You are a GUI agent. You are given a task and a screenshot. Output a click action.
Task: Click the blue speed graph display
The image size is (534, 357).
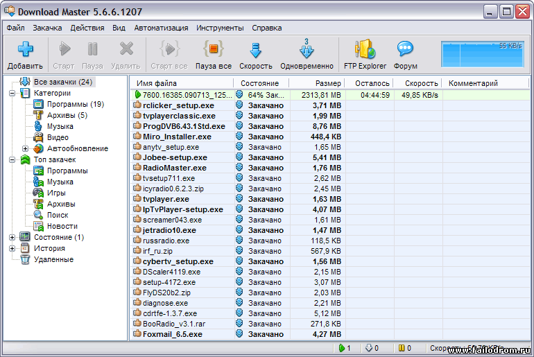(482, 54)
